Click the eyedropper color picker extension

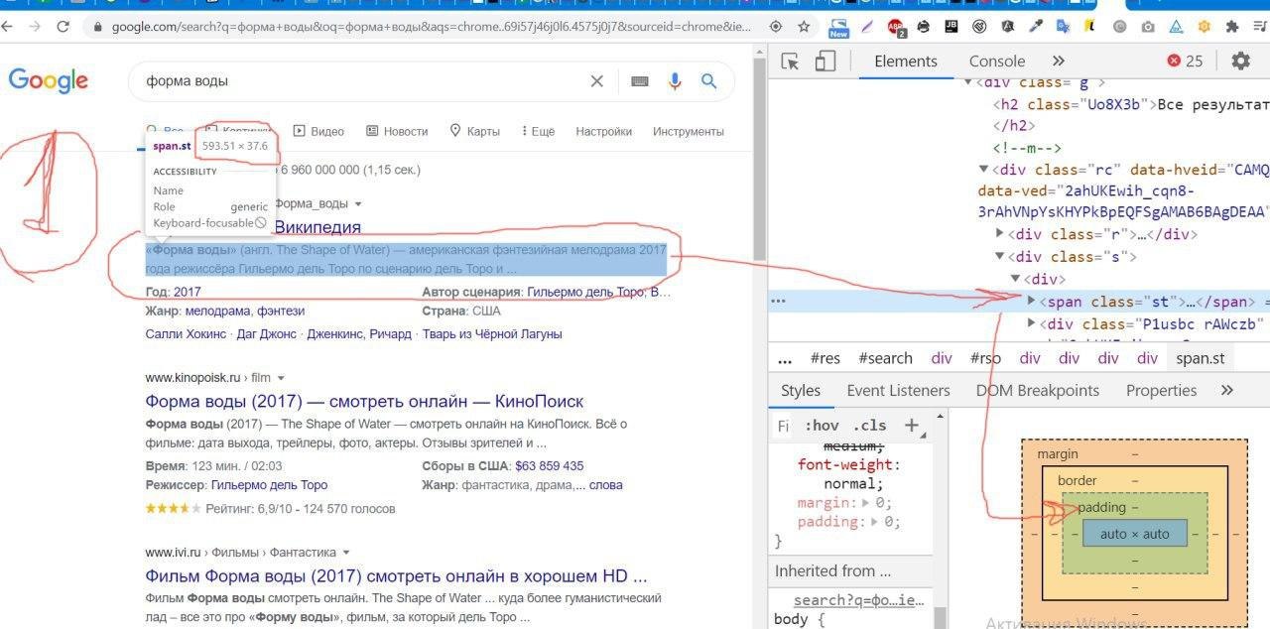point(1036,27)
